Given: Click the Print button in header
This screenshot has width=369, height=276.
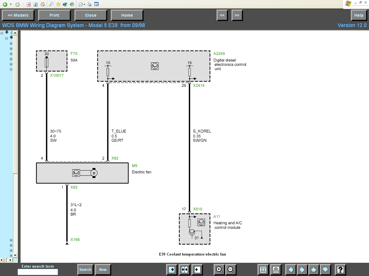Looking at the screenshot, I should coord(54,15).
